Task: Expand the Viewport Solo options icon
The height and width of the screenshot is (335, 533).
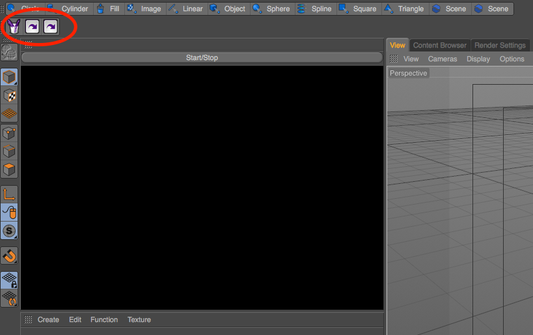Action: click(9, 231)
